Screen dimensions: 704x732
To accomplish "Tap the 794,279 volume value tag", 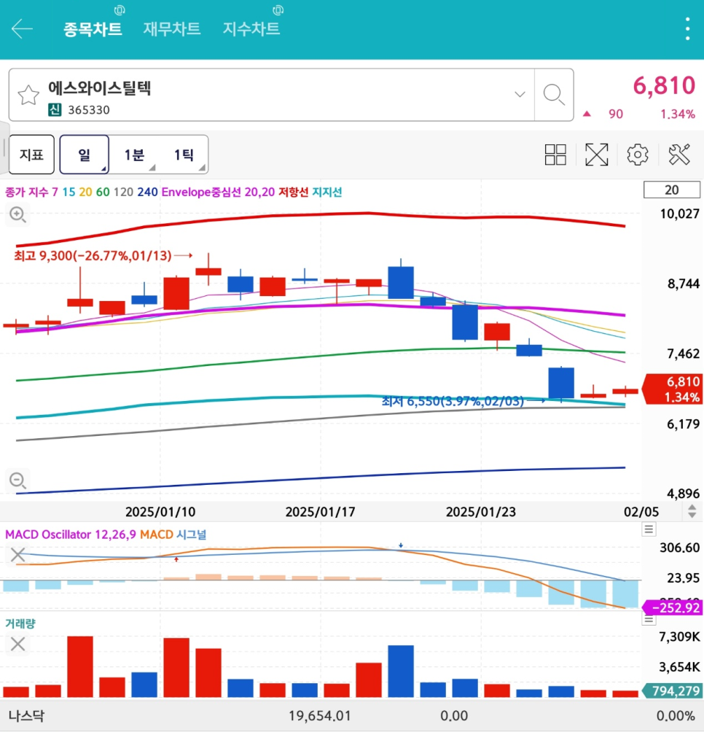I will pos(673,691).
